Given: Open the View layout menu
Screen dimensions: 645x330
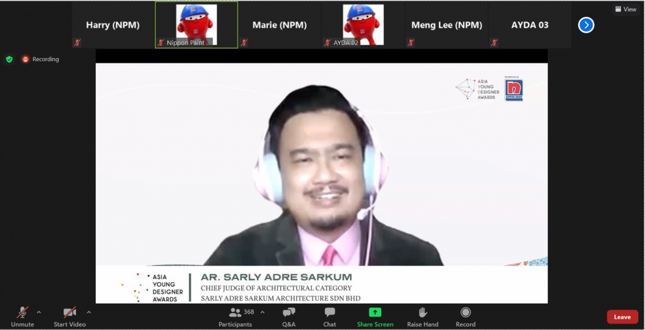Looking at the screenshot, I should pyautogui.click(x=625, y=9).
